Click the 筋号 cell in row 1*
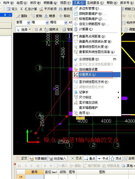 [x=34, y=177]
